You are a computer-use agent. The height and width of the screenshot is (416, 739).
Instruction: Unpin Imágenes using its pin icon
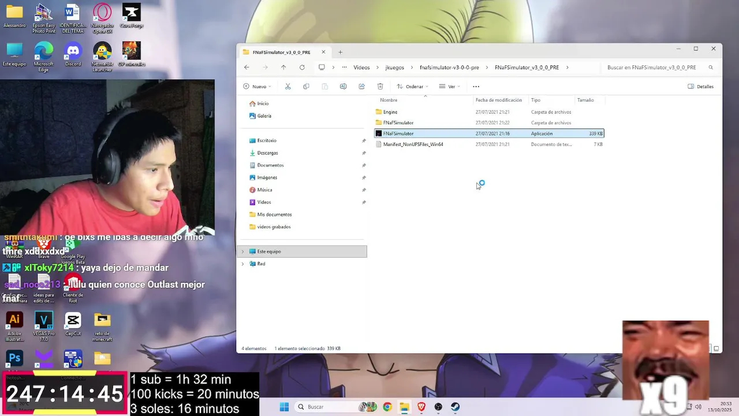[x=364, y=178]
